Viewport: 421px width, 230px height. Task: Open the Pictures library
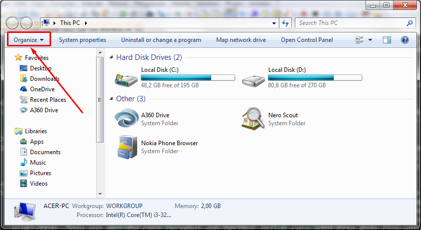(x=41, y=173)
